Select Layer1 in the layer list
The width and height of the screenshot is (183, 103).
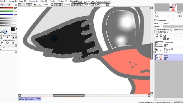pos(169,57)
